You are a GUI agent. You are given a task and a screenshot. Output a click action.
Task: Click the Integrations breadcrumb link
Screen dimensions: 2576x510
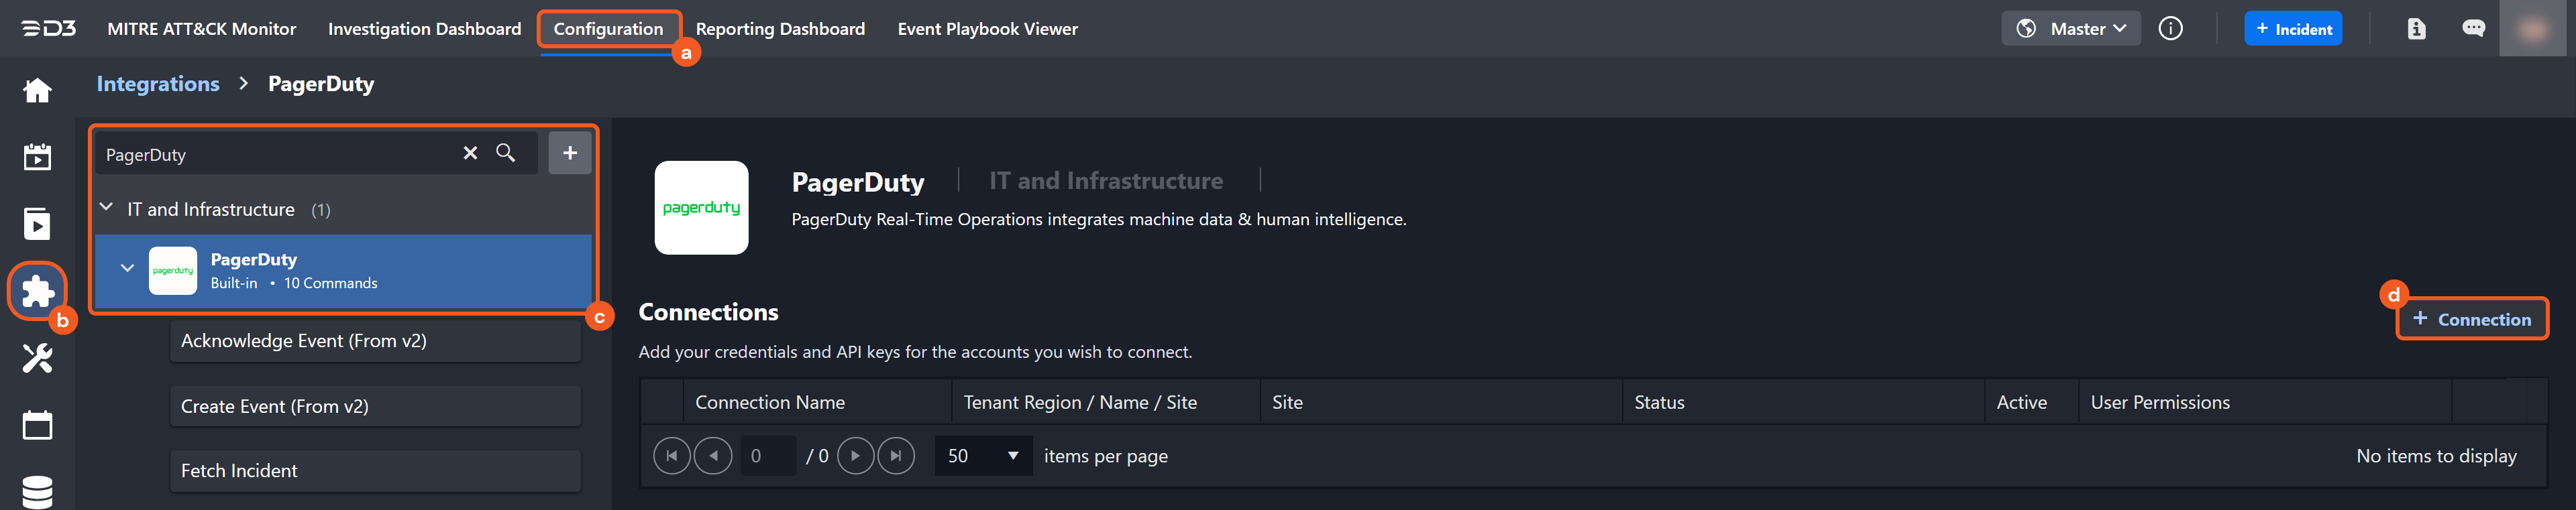click(x=158, y=84)
